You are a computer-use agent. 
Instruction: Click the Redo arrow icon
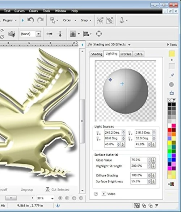coord(40,20)
